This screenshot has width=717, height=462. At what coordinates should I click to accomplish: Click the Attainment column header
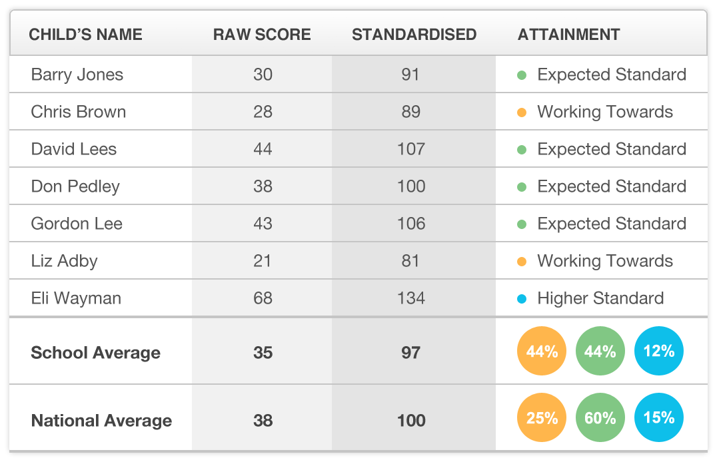568,35
